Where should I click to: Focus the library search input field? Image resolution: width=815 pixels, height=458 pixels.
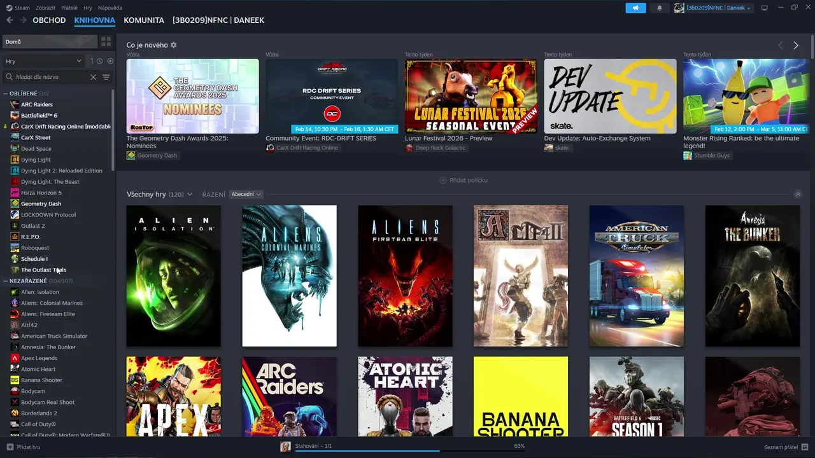pyautogui.click(x=51, y=77)
